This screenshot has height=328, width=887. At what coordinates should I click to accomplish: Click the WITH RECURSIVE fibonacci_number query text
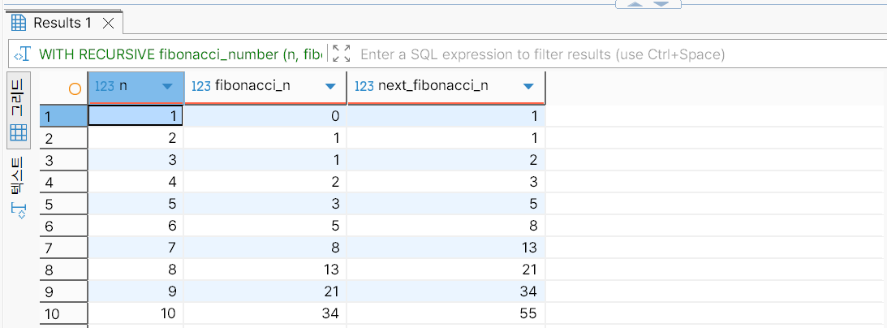(x=180, y=55)
